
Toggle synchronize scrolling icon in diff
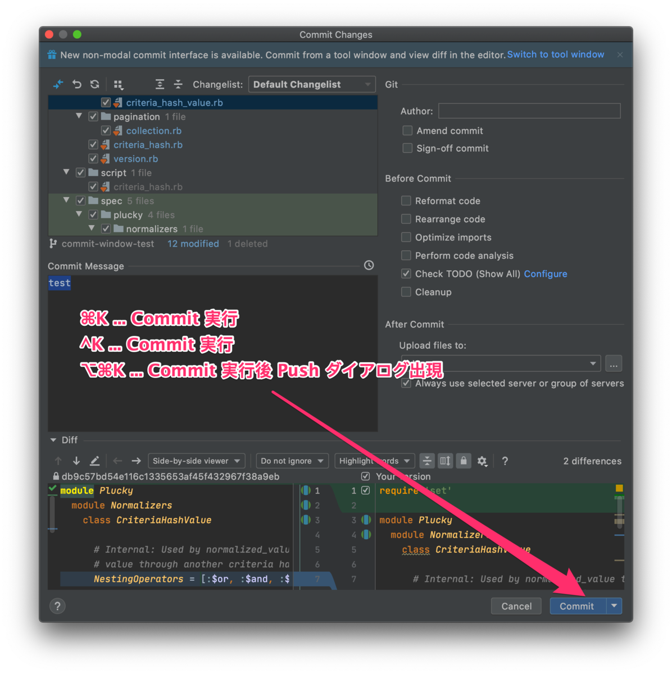tap(445, 461)
